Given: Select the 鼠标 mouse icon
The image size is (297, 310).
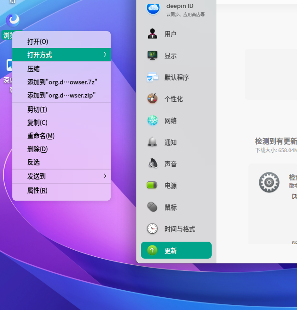Looking at the screenshot, I should [152, 207].
